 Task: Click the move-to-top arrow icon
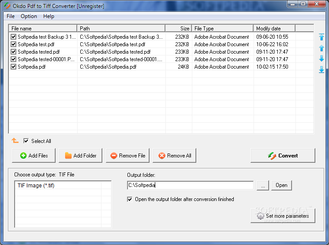point(321,37)
